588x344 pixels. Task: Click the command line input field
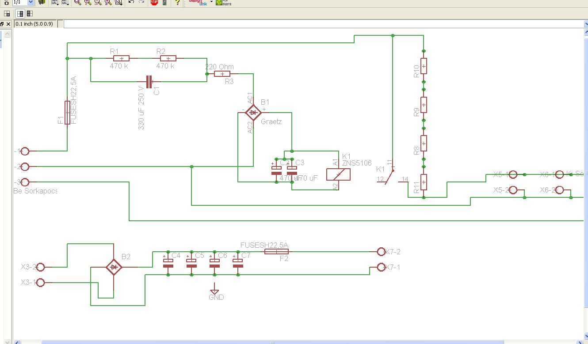pyautogui.click(x=323, y=24)
